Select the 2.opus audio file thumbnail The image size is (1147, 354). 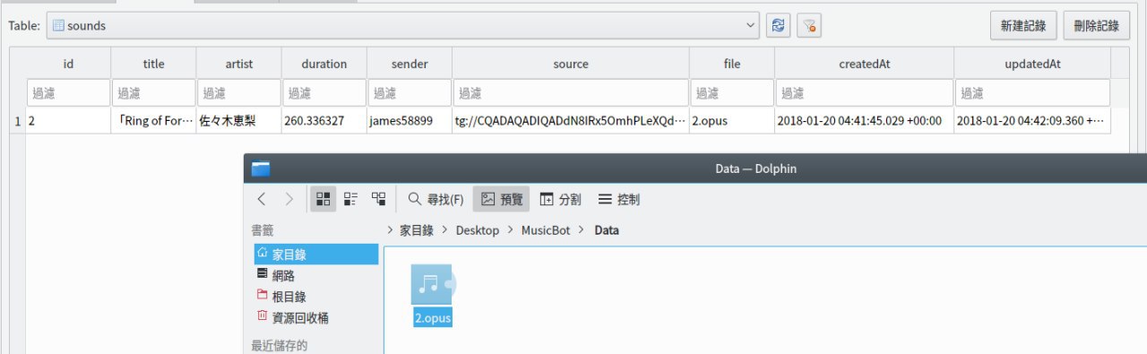coord(433,284)
